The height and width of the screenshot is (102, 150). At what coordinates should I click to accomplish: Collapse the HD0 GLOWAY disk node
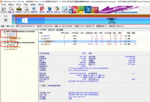(2, 32)
